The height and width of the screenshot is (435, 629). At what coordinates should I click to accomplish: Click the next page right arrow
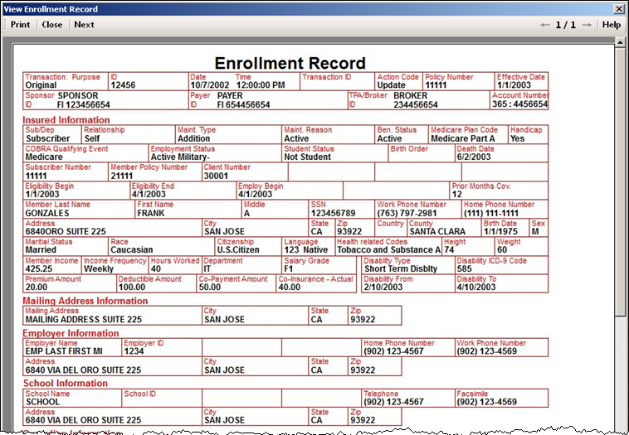click(x=587, y=25)
